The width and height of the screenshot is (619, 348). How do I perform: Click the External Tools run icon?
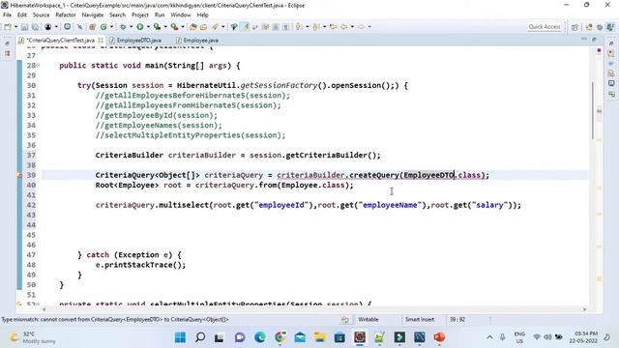click(x=174, y=27)
